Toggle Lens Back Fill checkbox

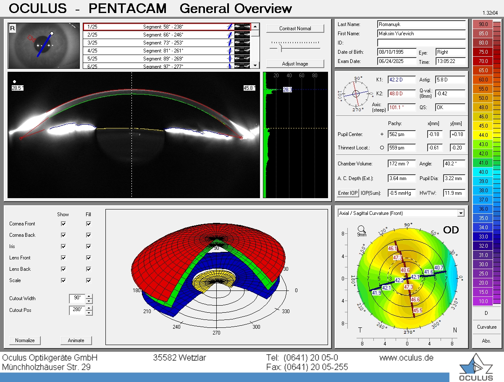coord(89,269)
